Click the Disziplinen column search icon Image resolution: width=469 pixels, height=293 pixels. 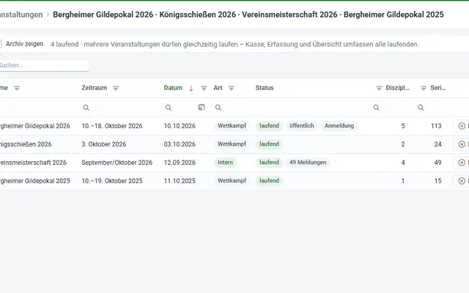(377, 108)
